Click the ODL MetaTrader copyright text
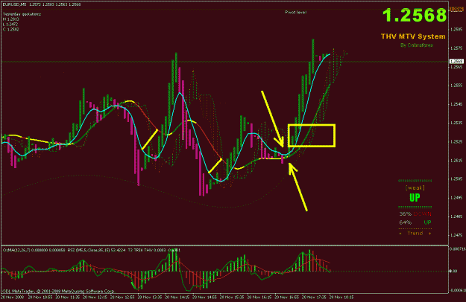The image size is (466, 302). (58, 291)
